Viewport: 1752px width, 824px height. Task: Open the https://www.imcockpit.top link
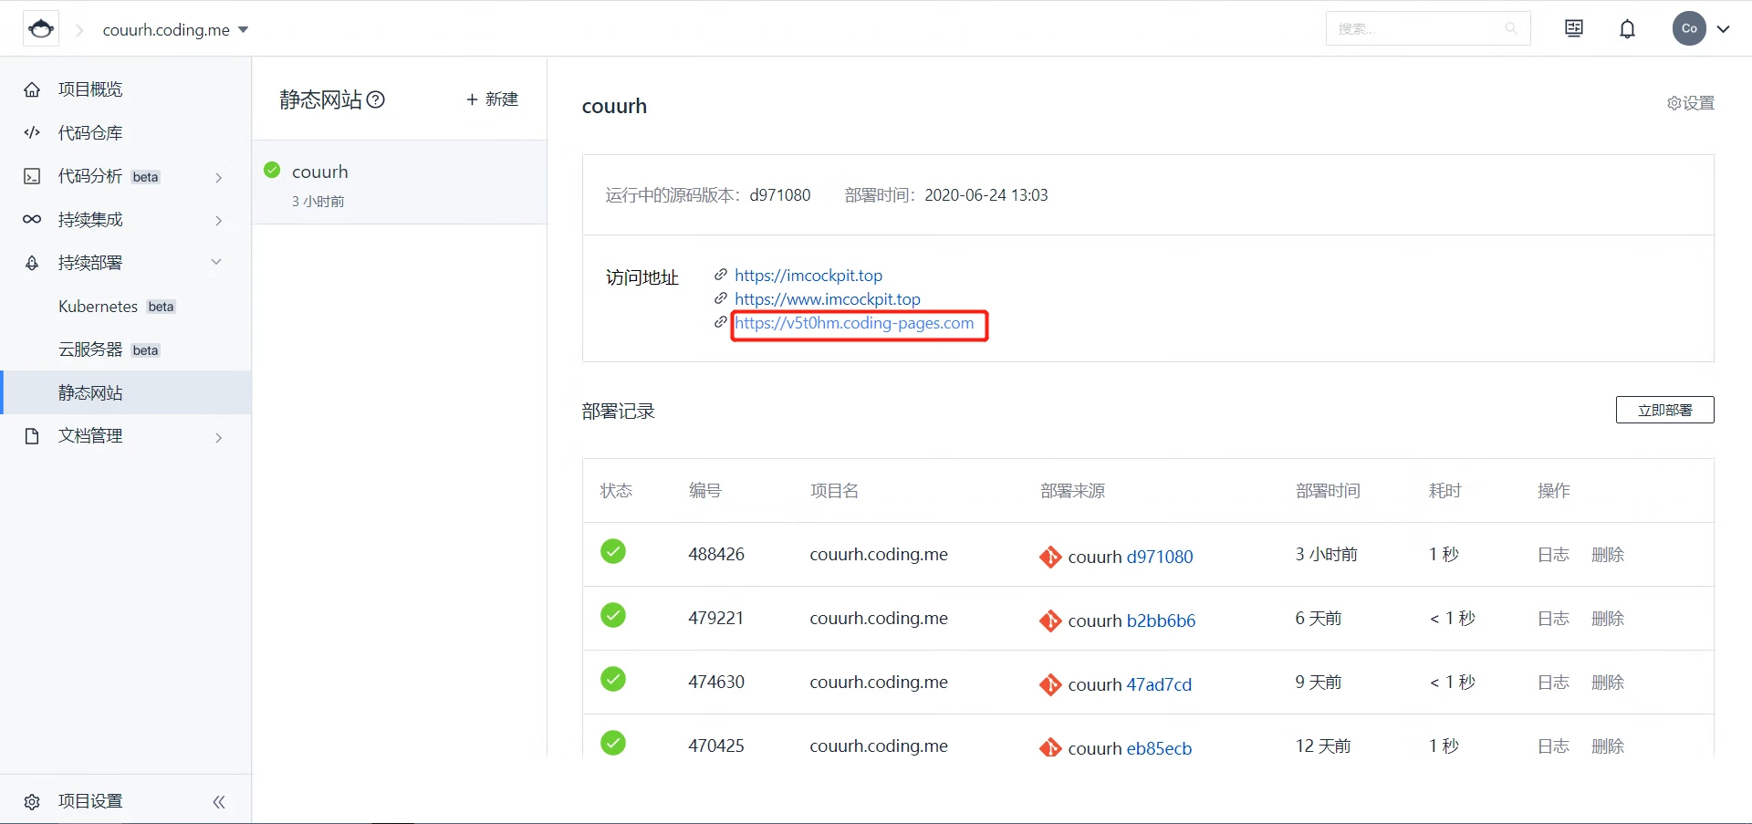[x=828, y=299]
